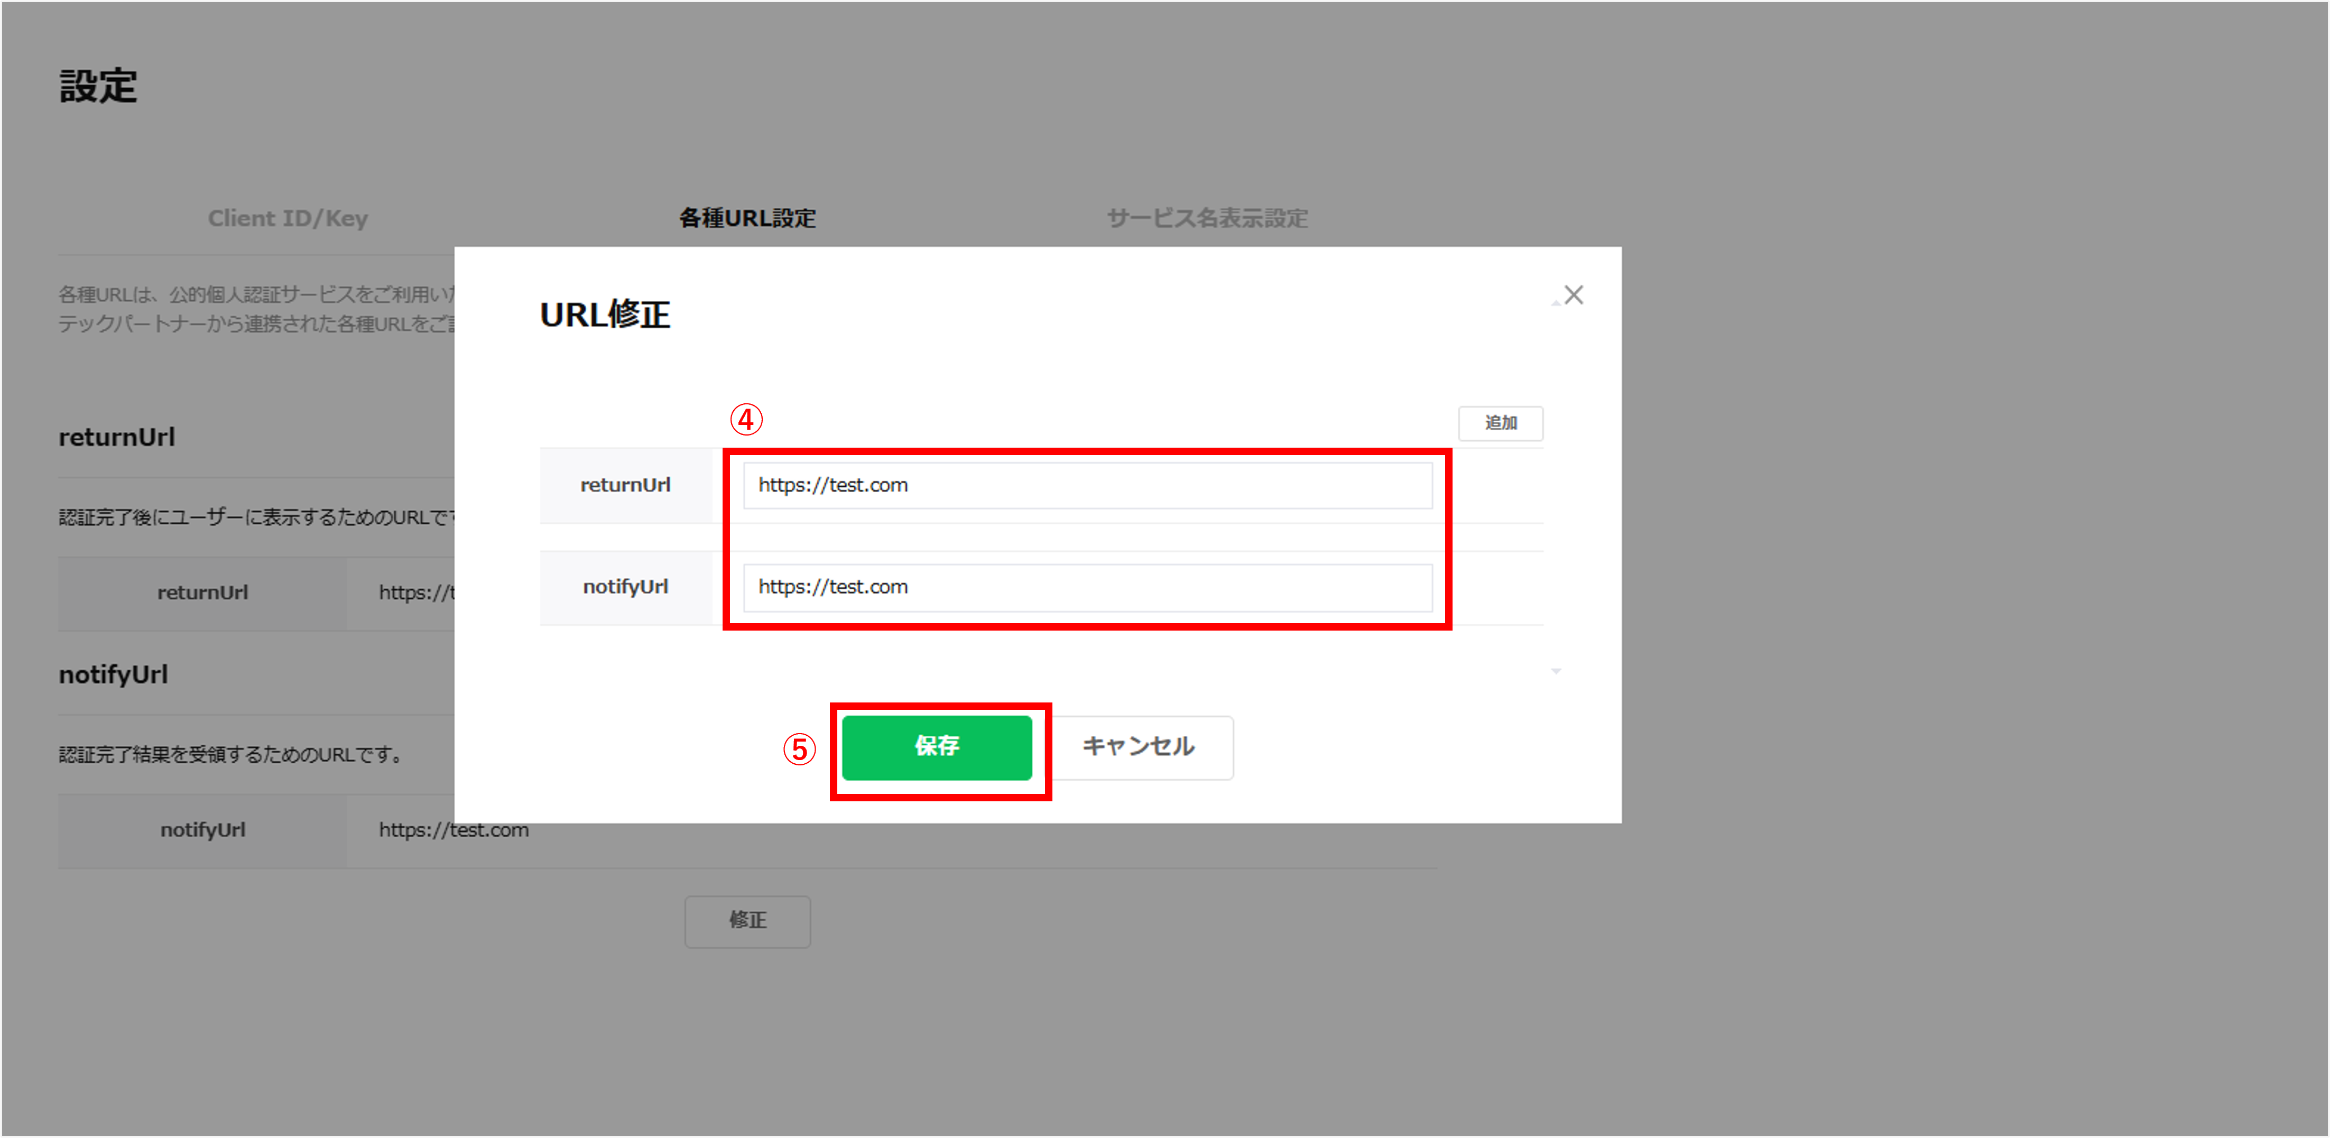Click the 設定 page heading

(98, 87)
